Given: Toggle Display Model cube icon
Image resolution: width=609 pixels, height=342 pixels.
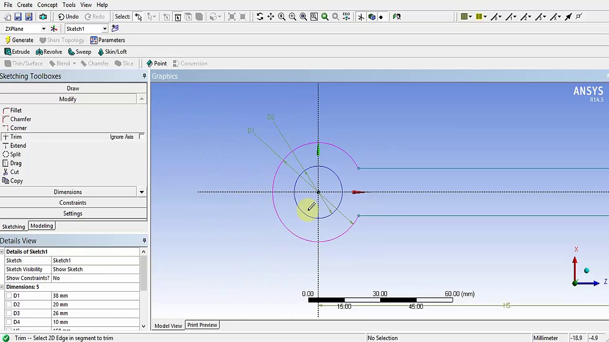Looking at the screenshot, I should click(372, 17).
